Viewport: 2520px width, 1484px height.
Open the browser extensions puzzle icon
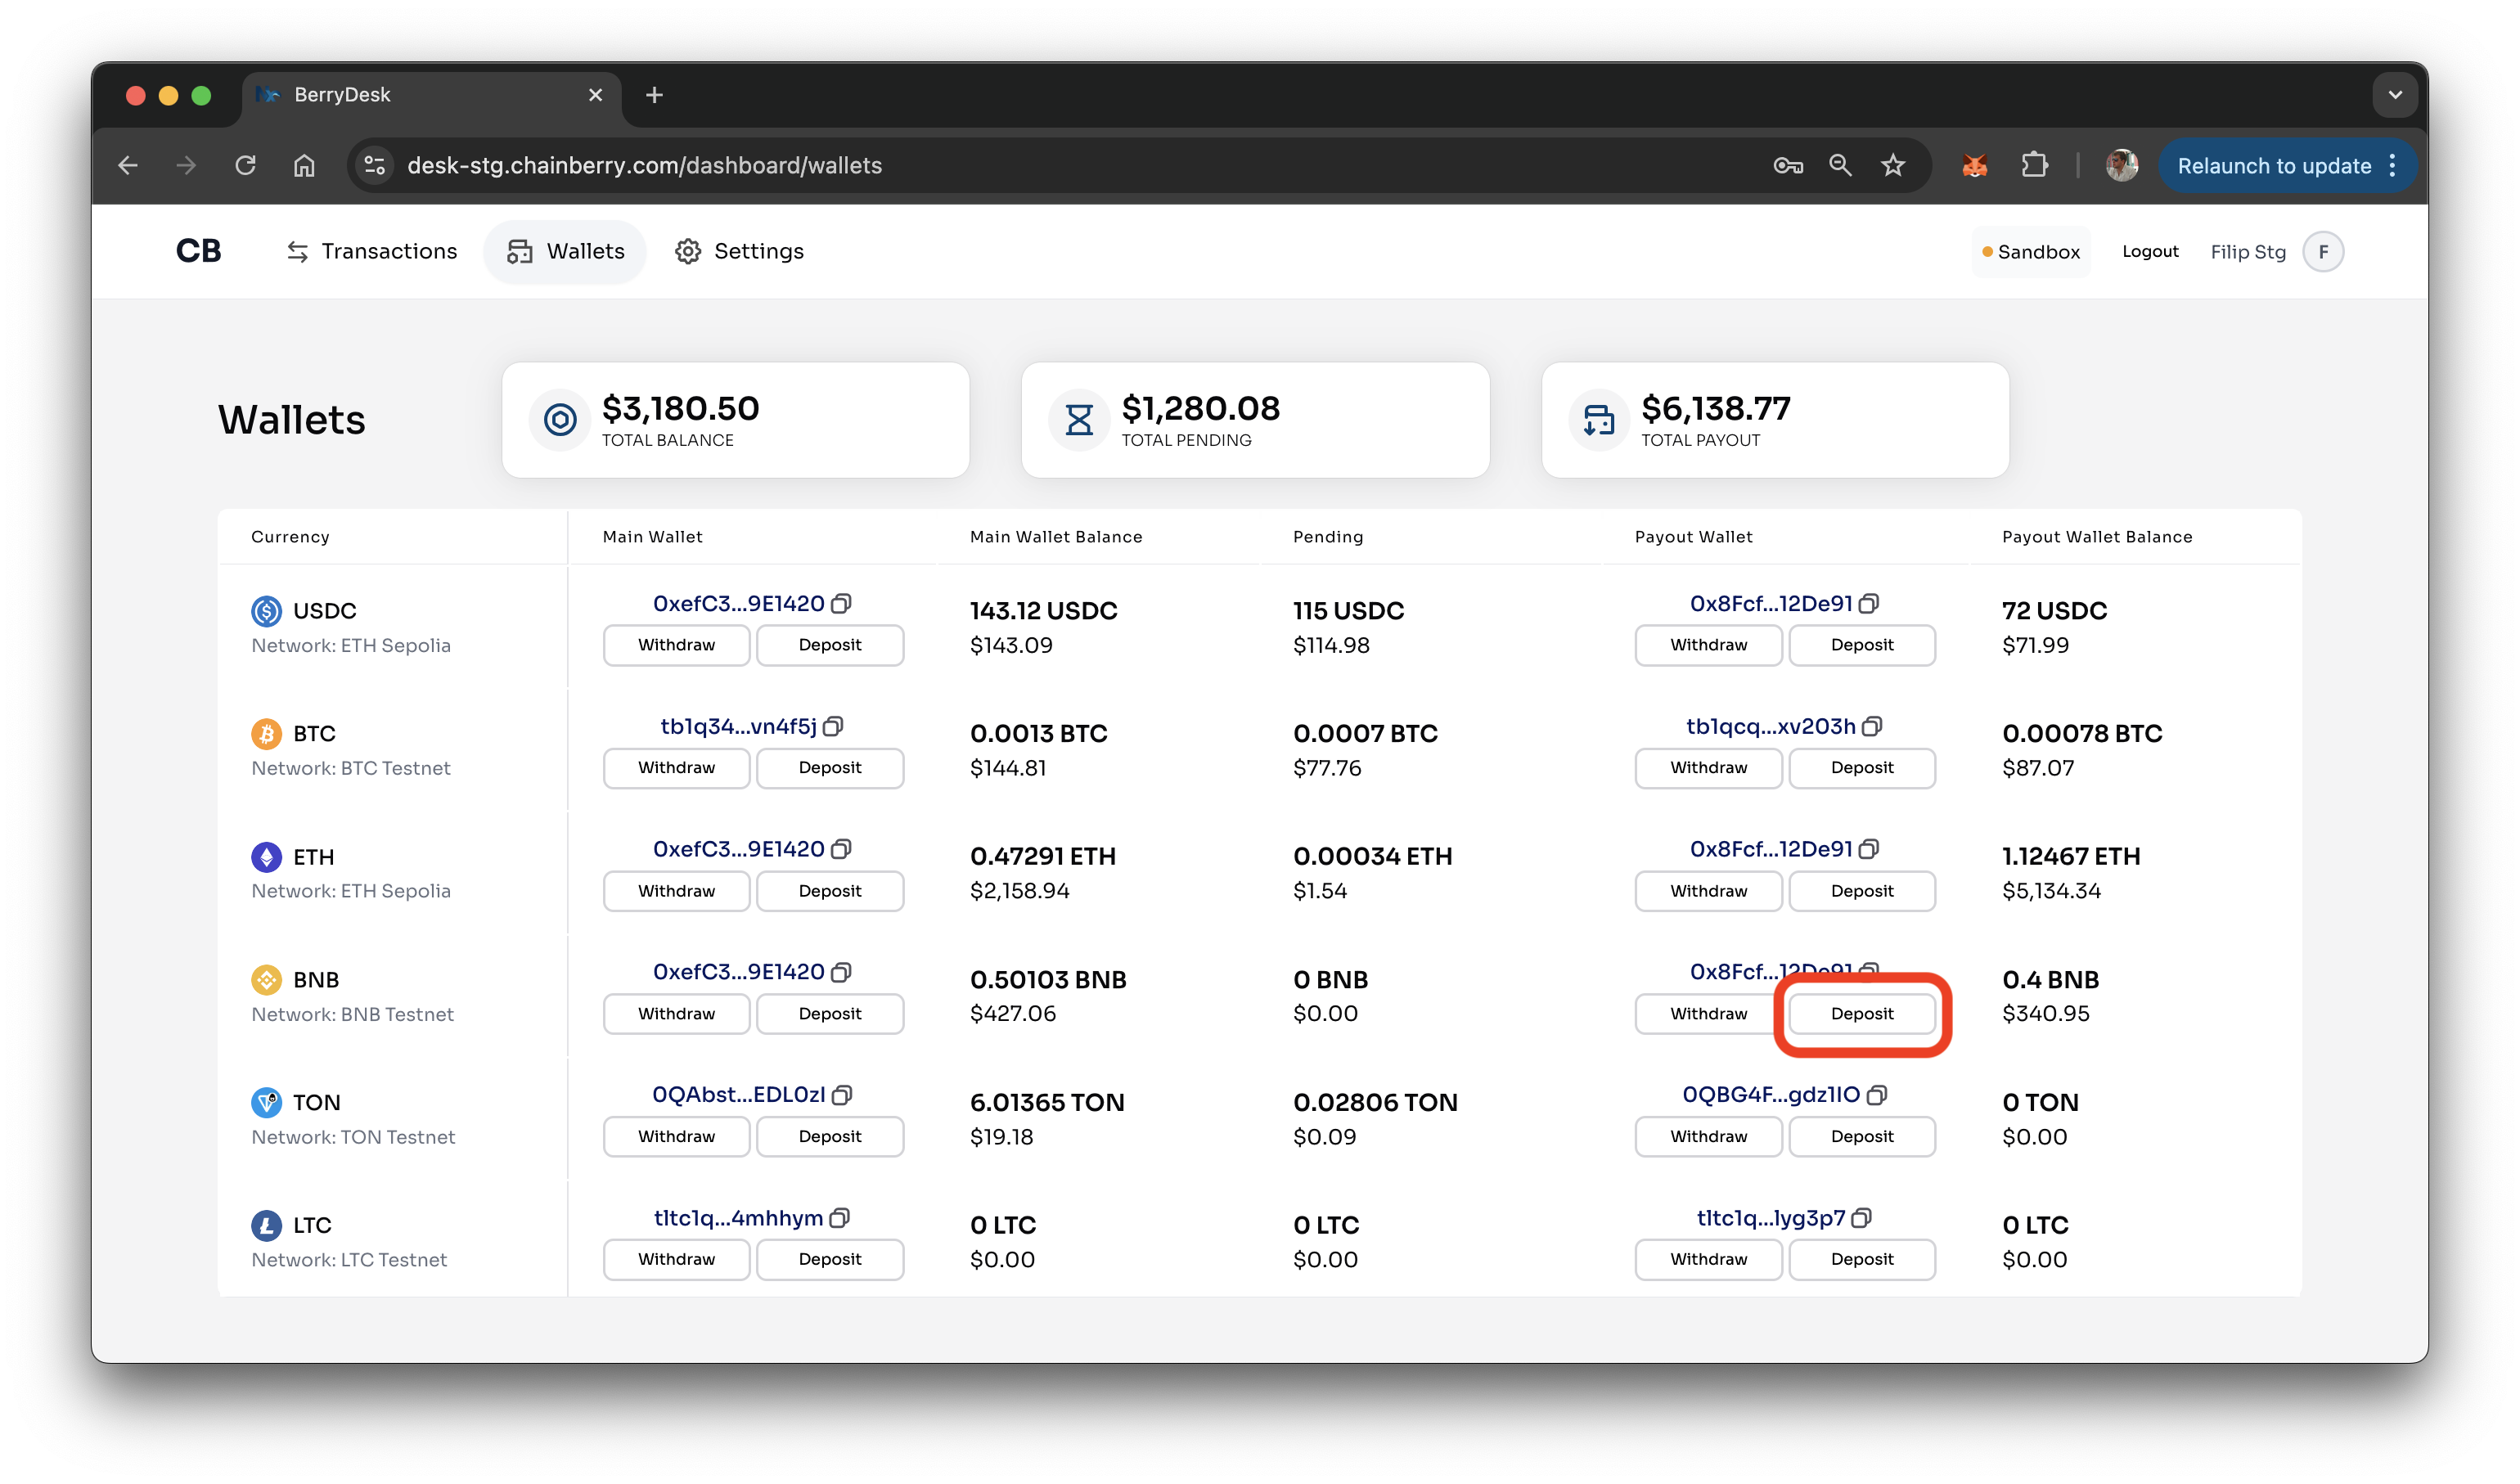2034,166
